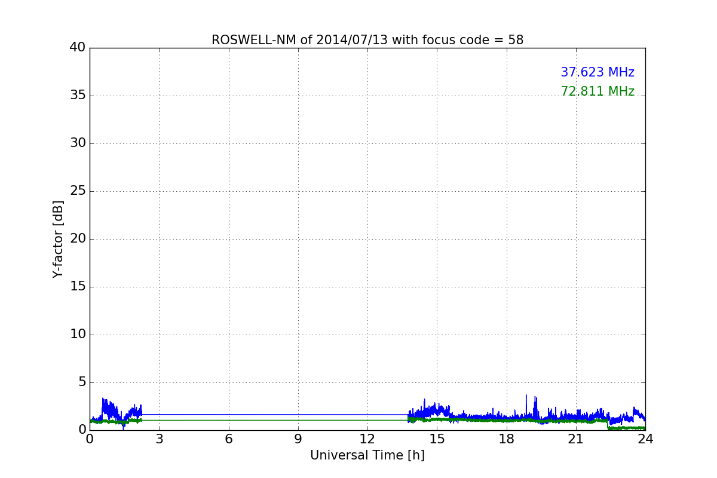Click y-axis tick label 40

click(77, 47)
